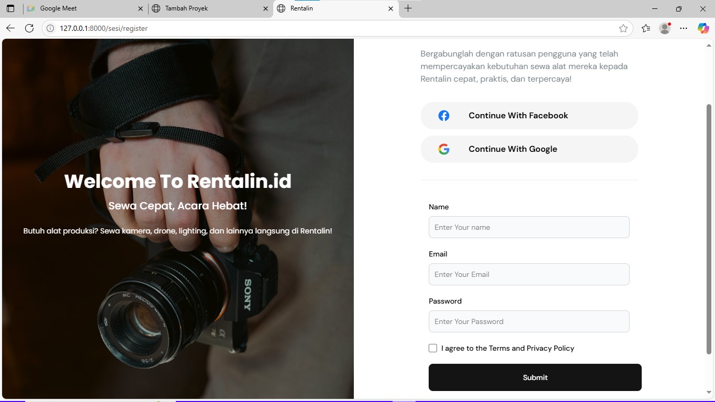The width and height of the screenshot is (715, 402).
Task: Close the Tambah Proyek tab
Action: coord(265,8)
